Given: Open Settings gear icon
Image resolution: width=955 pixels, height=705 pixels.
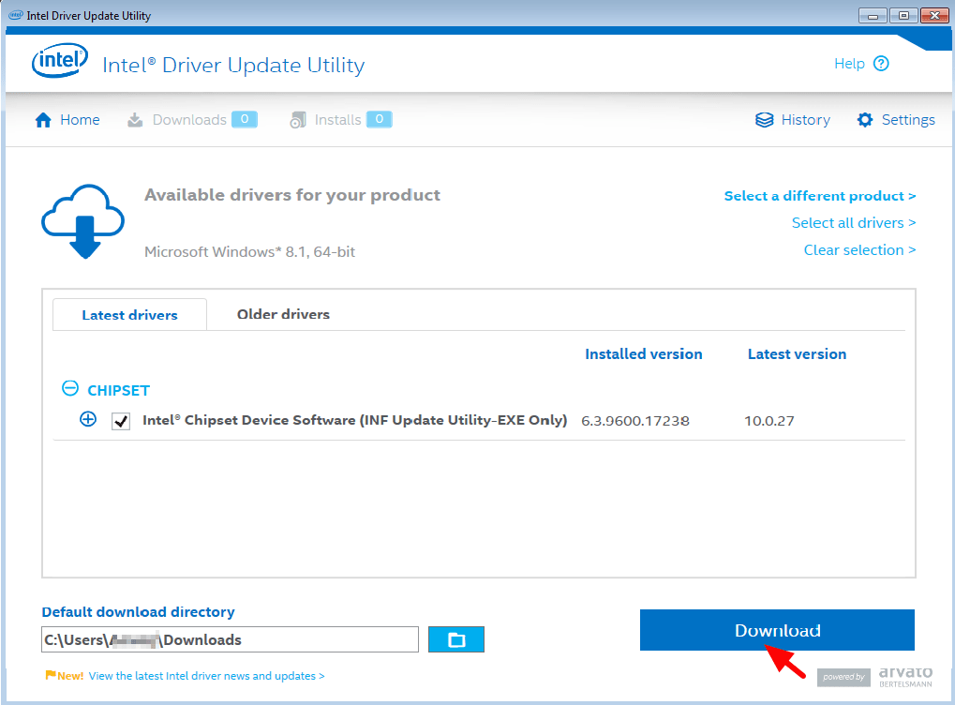Looking at the screenshot, I should point(865,120).
